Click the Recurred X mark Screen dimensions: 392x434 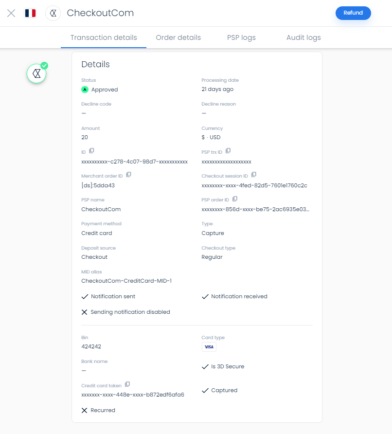click(x=84, y=411)
